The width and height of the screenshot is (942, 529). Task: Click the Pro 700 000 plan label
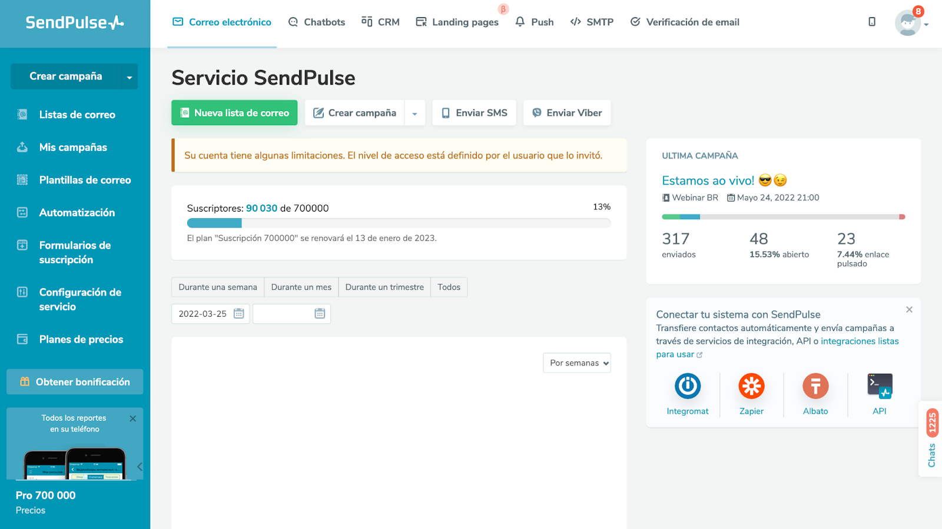(46, 495)
